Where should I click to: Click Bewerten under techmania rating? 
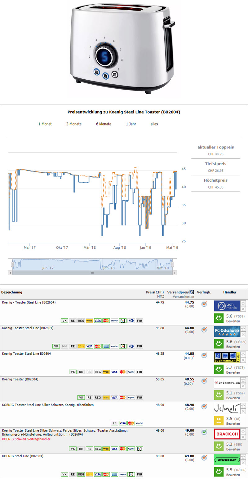[x=233, y=321]
